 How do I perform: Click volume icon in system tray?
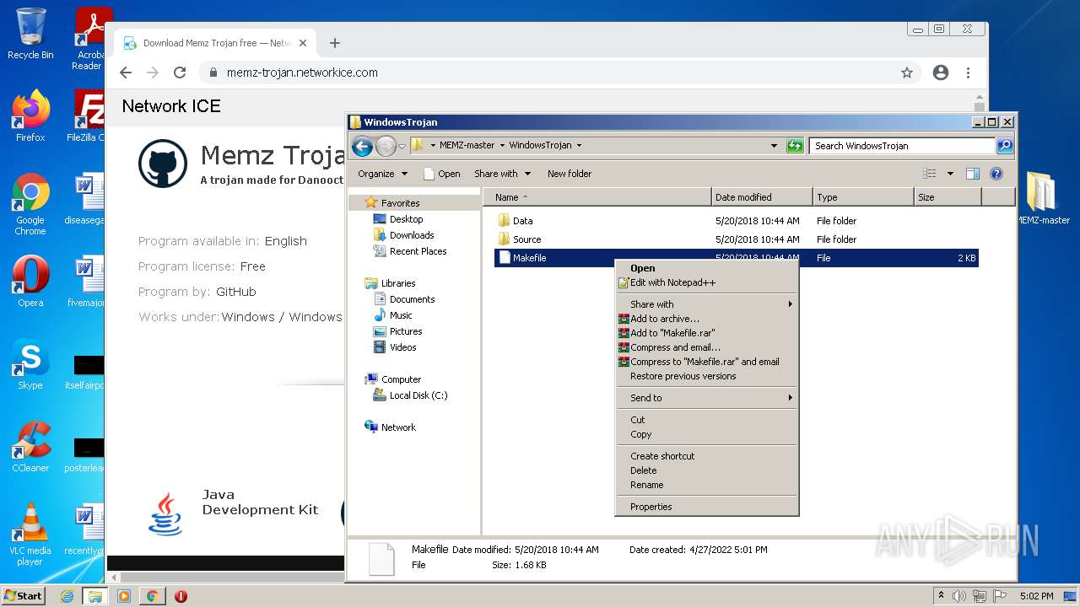click(x=959, y=596)
